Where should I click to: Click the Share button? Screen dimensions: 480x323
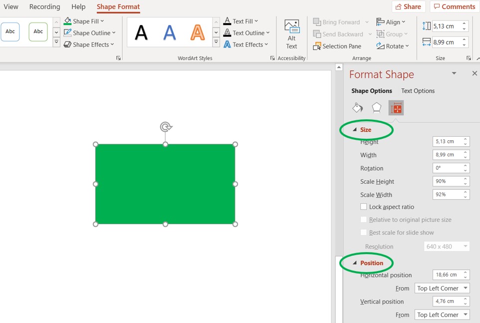(x=409, y=6)
